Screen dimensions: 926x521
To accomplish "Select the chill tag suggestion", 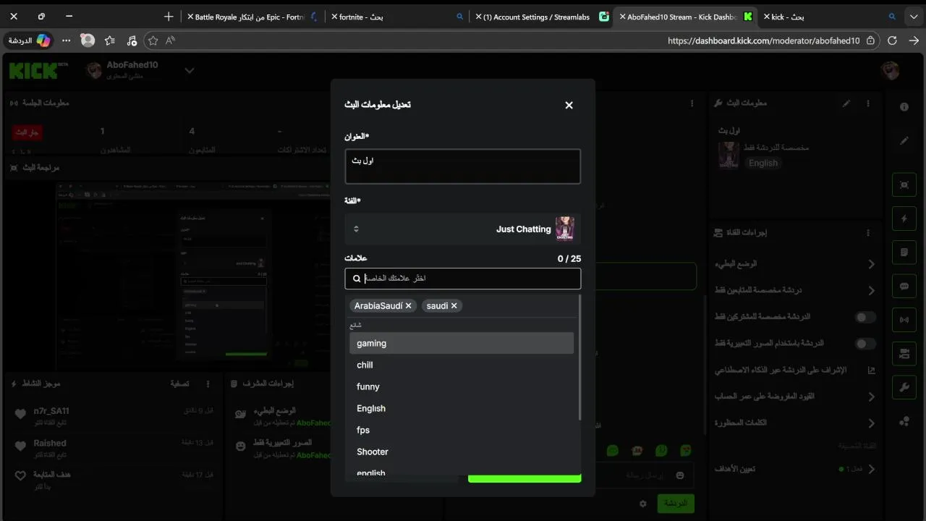I will coord(462,365).
